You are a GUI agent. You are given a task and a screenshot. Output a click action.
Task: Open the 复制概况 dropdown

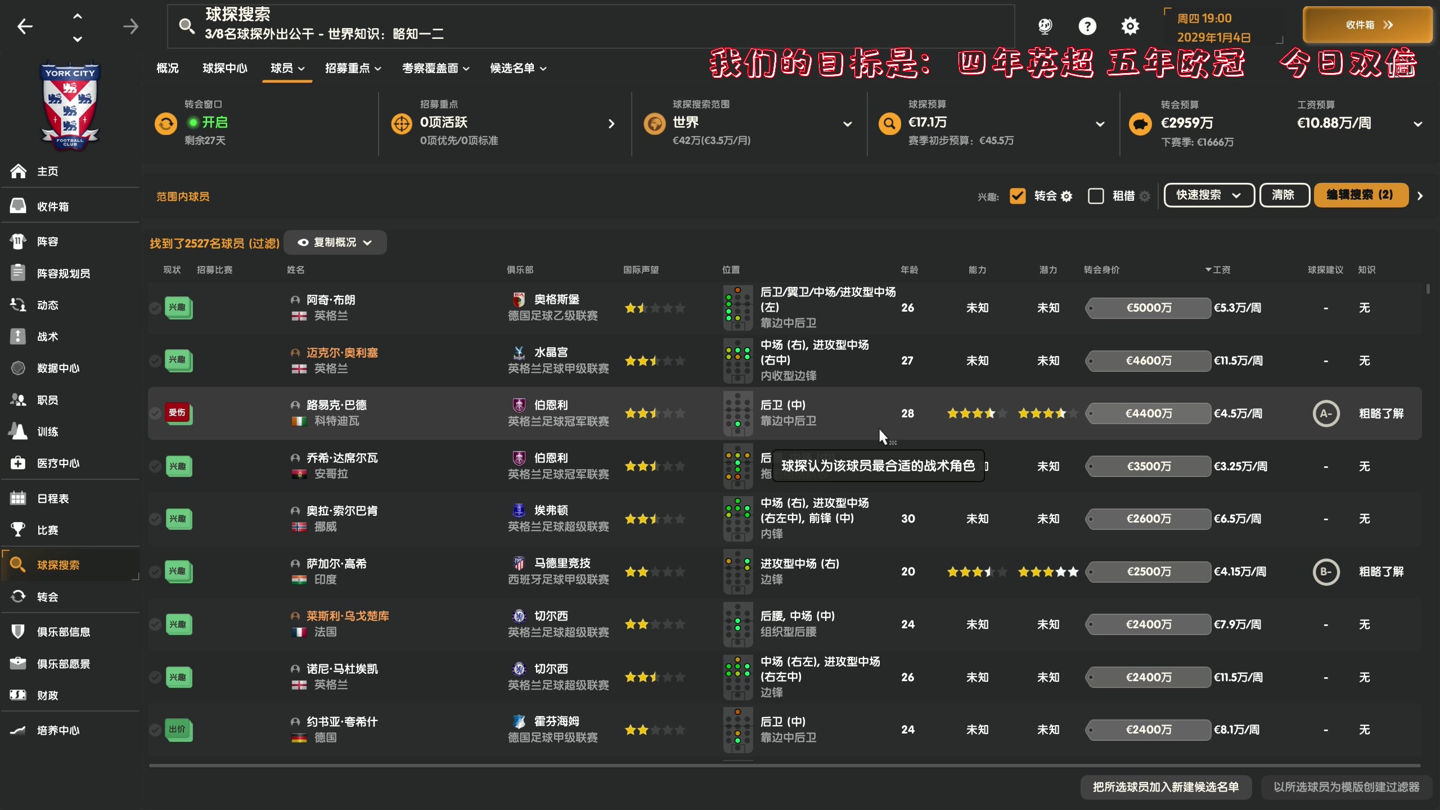335,242
